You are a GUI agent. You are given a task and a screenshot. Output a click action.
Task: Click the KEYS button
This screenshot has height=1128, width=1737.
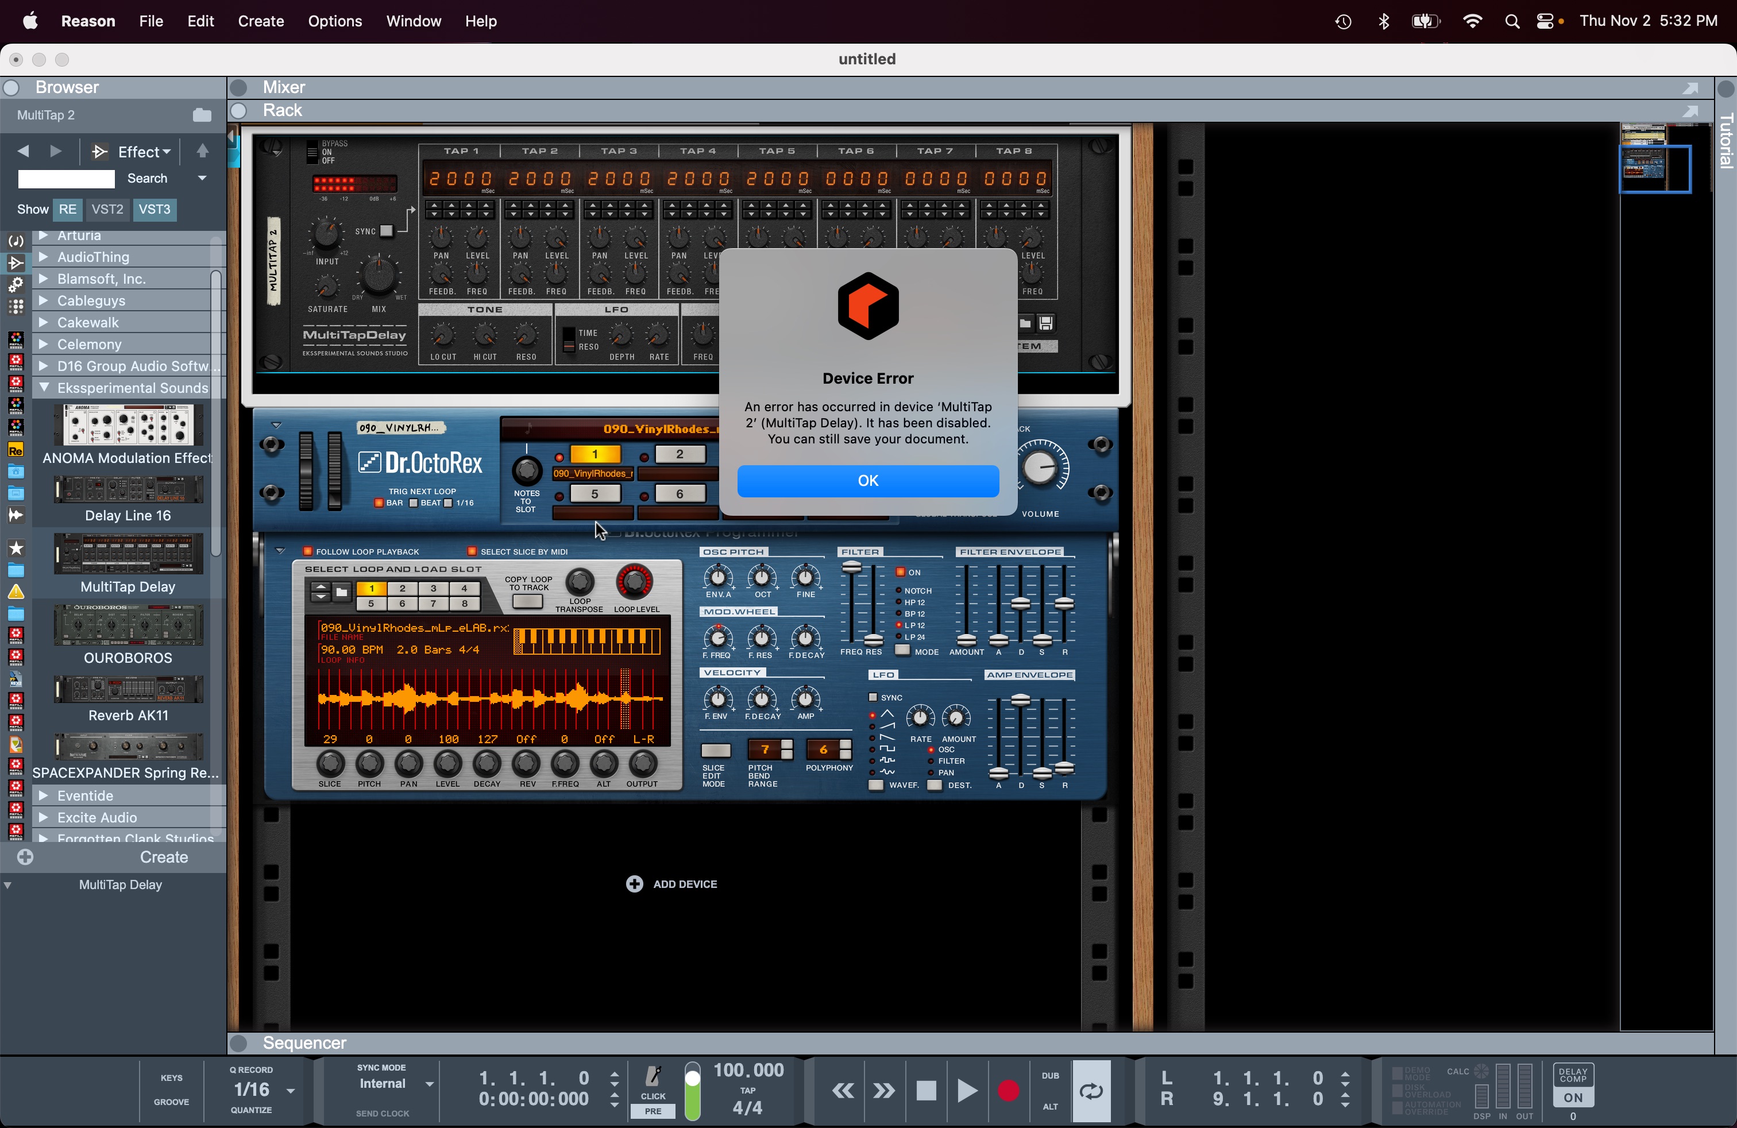[172, 1077]
